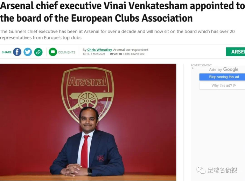Click the green comments speech bubble icon
The image size is (245, 181).
click(x=53, y=52)
